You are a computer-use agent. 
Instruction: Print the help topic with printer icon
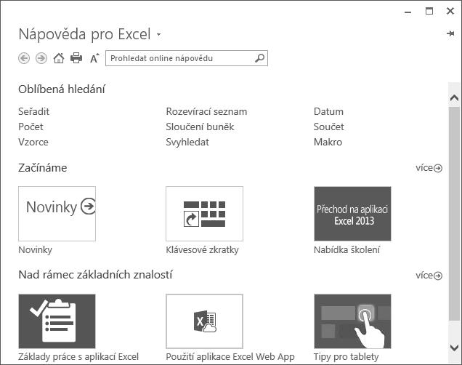coord(76,57)
